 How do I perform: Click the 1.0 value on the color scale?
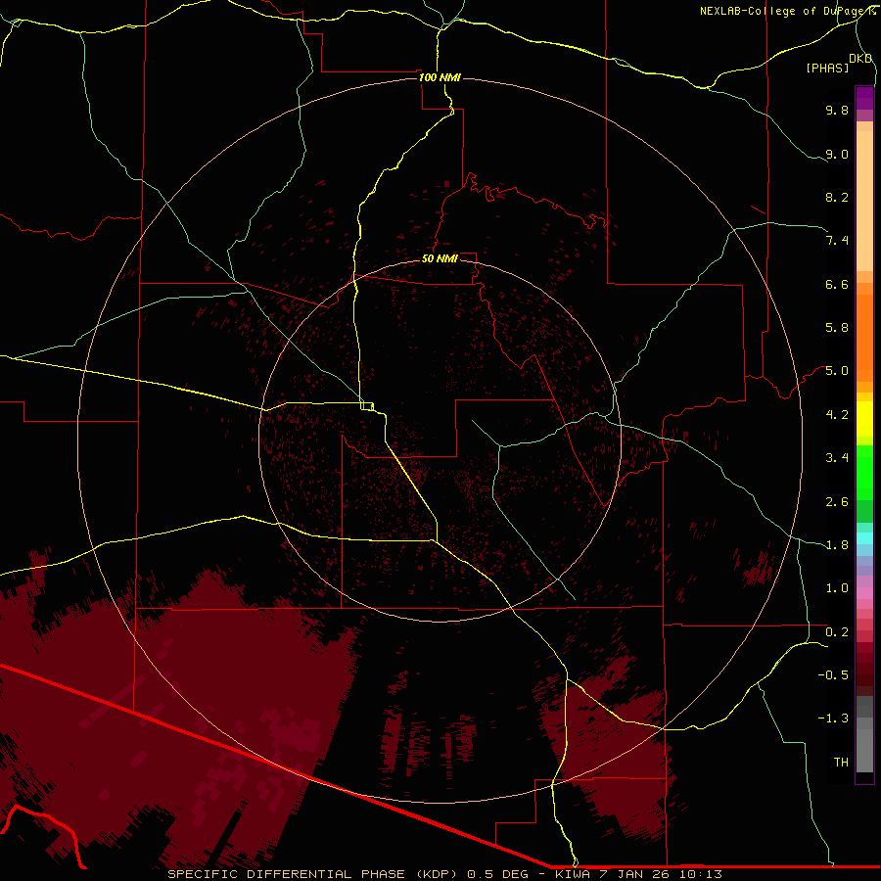[837, 588]
